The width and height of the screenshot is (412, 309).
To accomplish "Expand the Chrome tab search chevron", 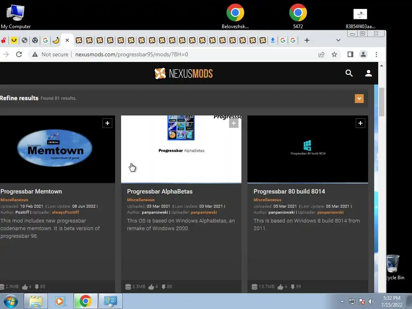I will 338,40.
